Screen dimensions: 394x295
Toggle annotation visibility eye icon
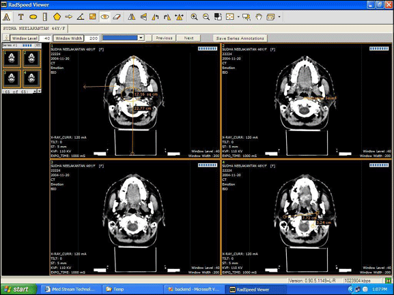point(104,17)
